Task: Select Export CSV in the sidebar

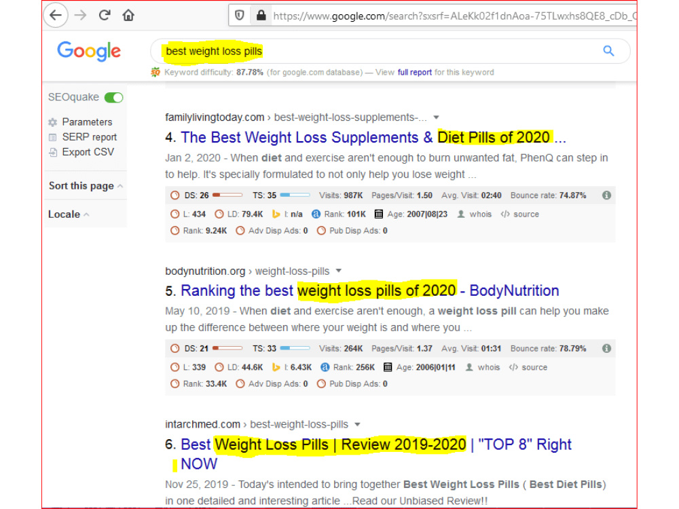Action: [x=88, y=152]
